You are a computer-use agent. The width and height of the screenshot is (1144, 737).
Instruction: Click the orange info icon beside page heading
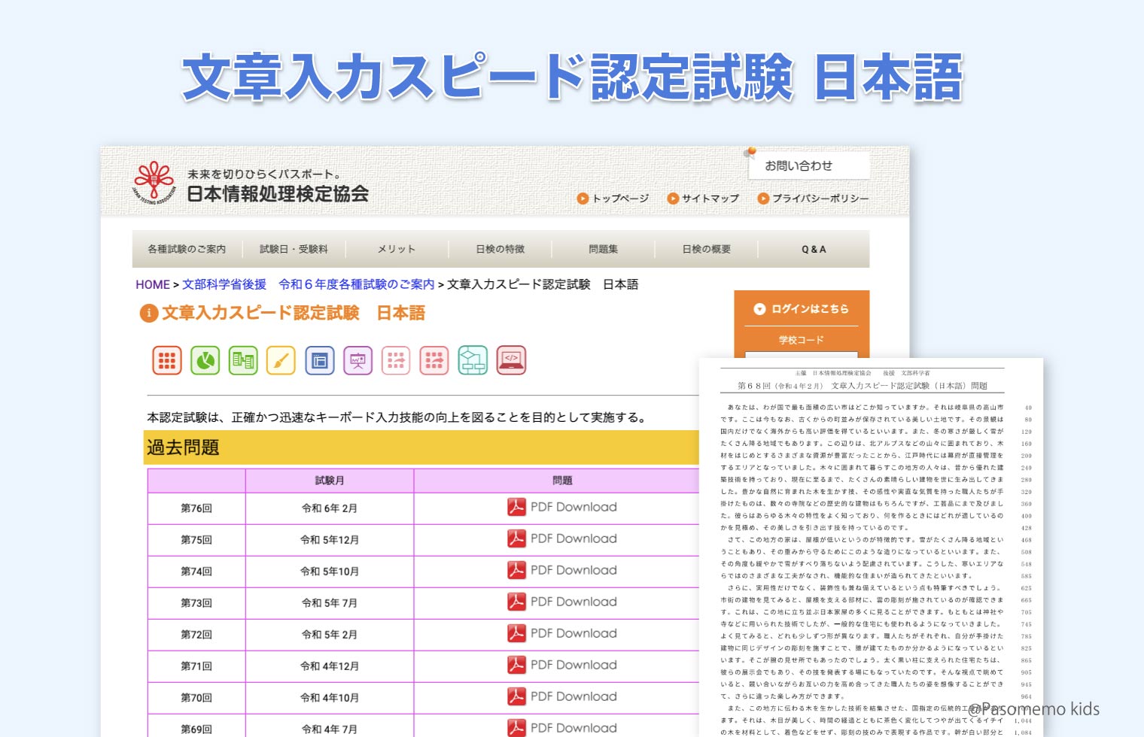point(149,313)
